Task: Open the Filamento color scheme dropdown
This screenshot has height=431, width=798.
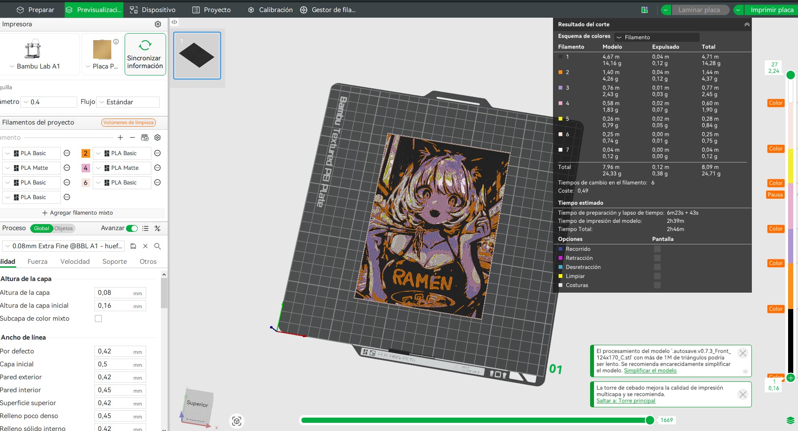Action: [657, 37]
